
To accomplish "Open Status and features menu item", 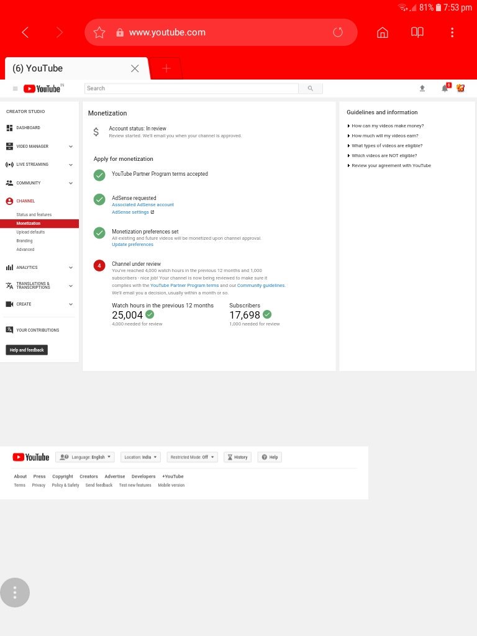I will tap(34, 214).
